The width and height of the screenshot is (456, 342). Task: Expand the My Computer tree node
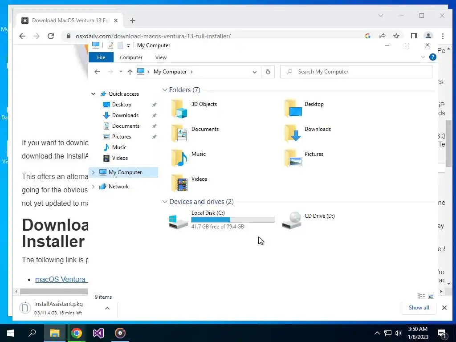[x=93, y=172]
